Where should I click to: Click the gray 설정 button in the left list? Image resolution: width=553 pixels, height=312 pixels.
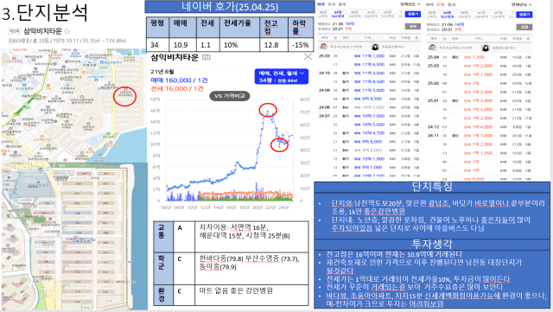pos(413,27)
